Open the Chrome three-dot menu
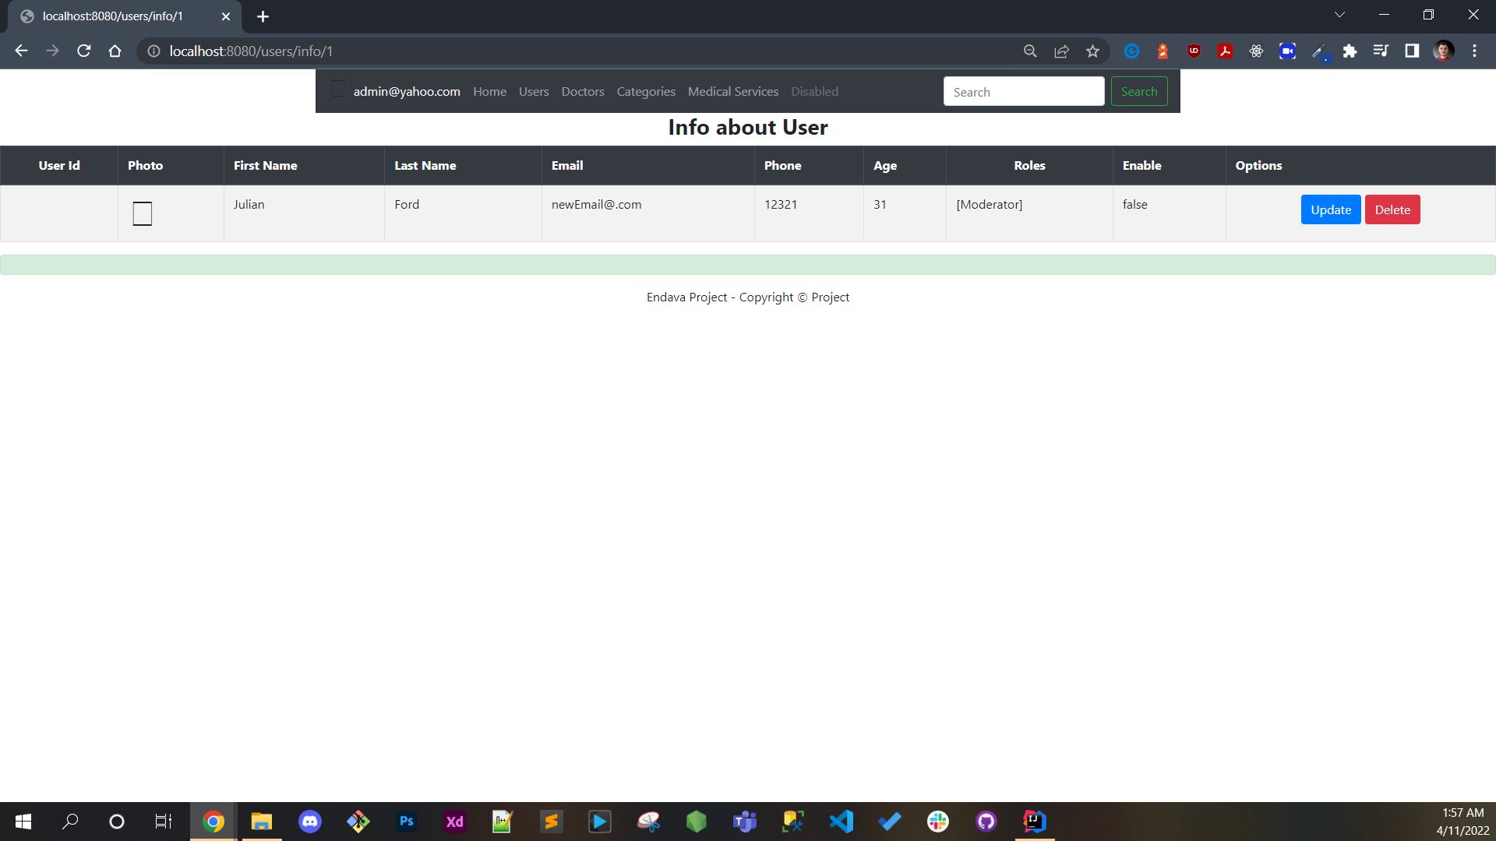This screenshot has height=841, width=1496. tap(1475, 51)
